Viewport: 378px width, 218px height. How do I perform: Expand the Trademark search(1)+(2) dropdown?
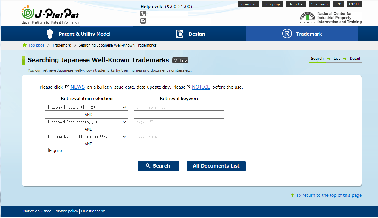[86, 107]
